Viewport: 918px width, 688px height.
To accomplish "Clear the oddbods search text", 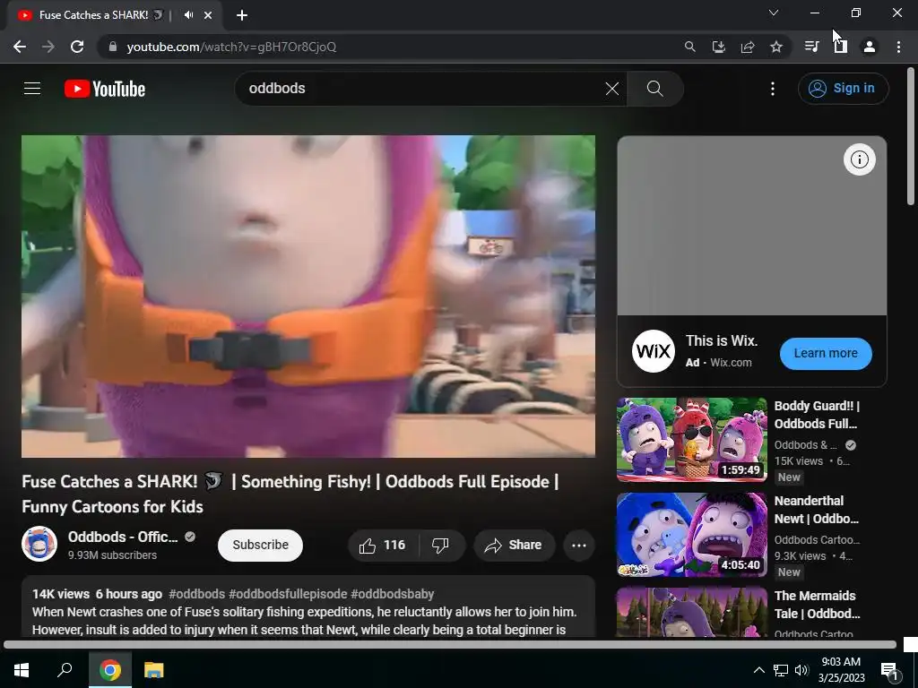I will [x=611, y=89].
